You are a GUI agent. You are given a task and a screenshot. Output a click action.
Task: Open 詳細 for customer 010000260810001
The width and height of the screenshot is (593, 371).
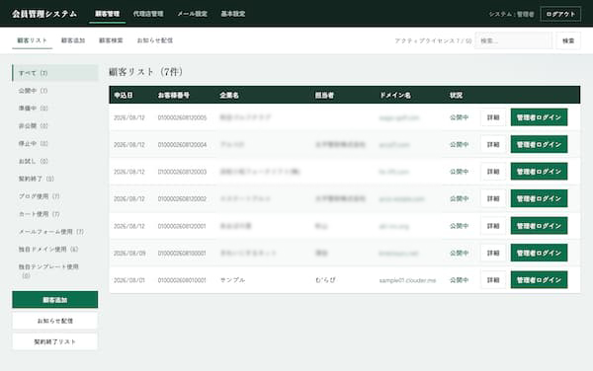[493, 253]
